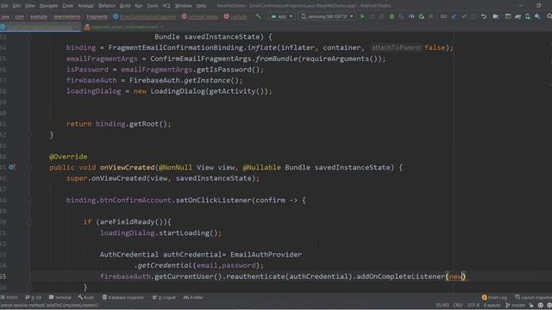Open the File menu
This screenshot has width=552, height=310.
coord(4,6)
